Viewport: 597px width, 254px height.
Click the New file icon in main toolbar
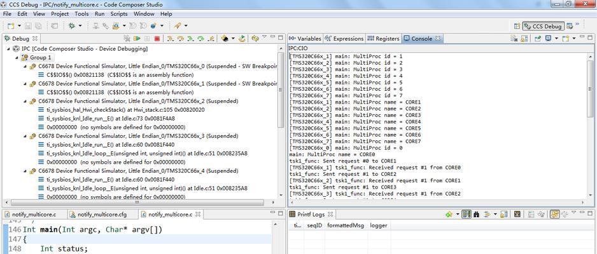(x=10, y=26)
